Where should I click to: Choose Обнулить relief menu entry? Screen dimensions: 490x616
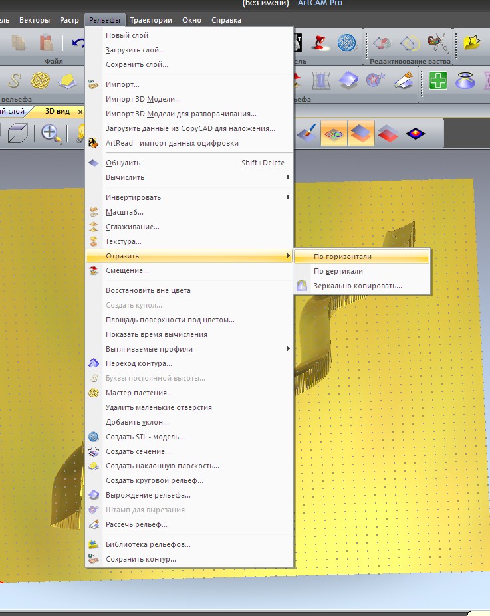point(189,163)
